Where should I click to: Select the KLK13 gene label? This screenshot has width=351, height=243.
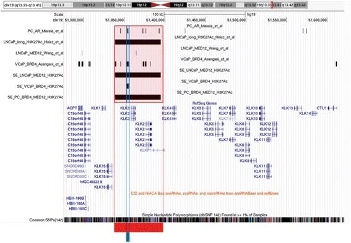click(x=287, y=108)
